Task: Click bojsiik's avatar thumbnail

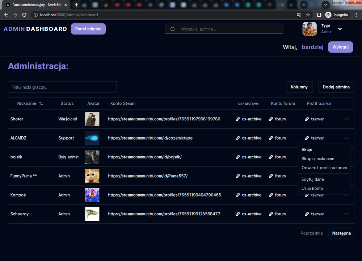Action: tap(92, 157)
